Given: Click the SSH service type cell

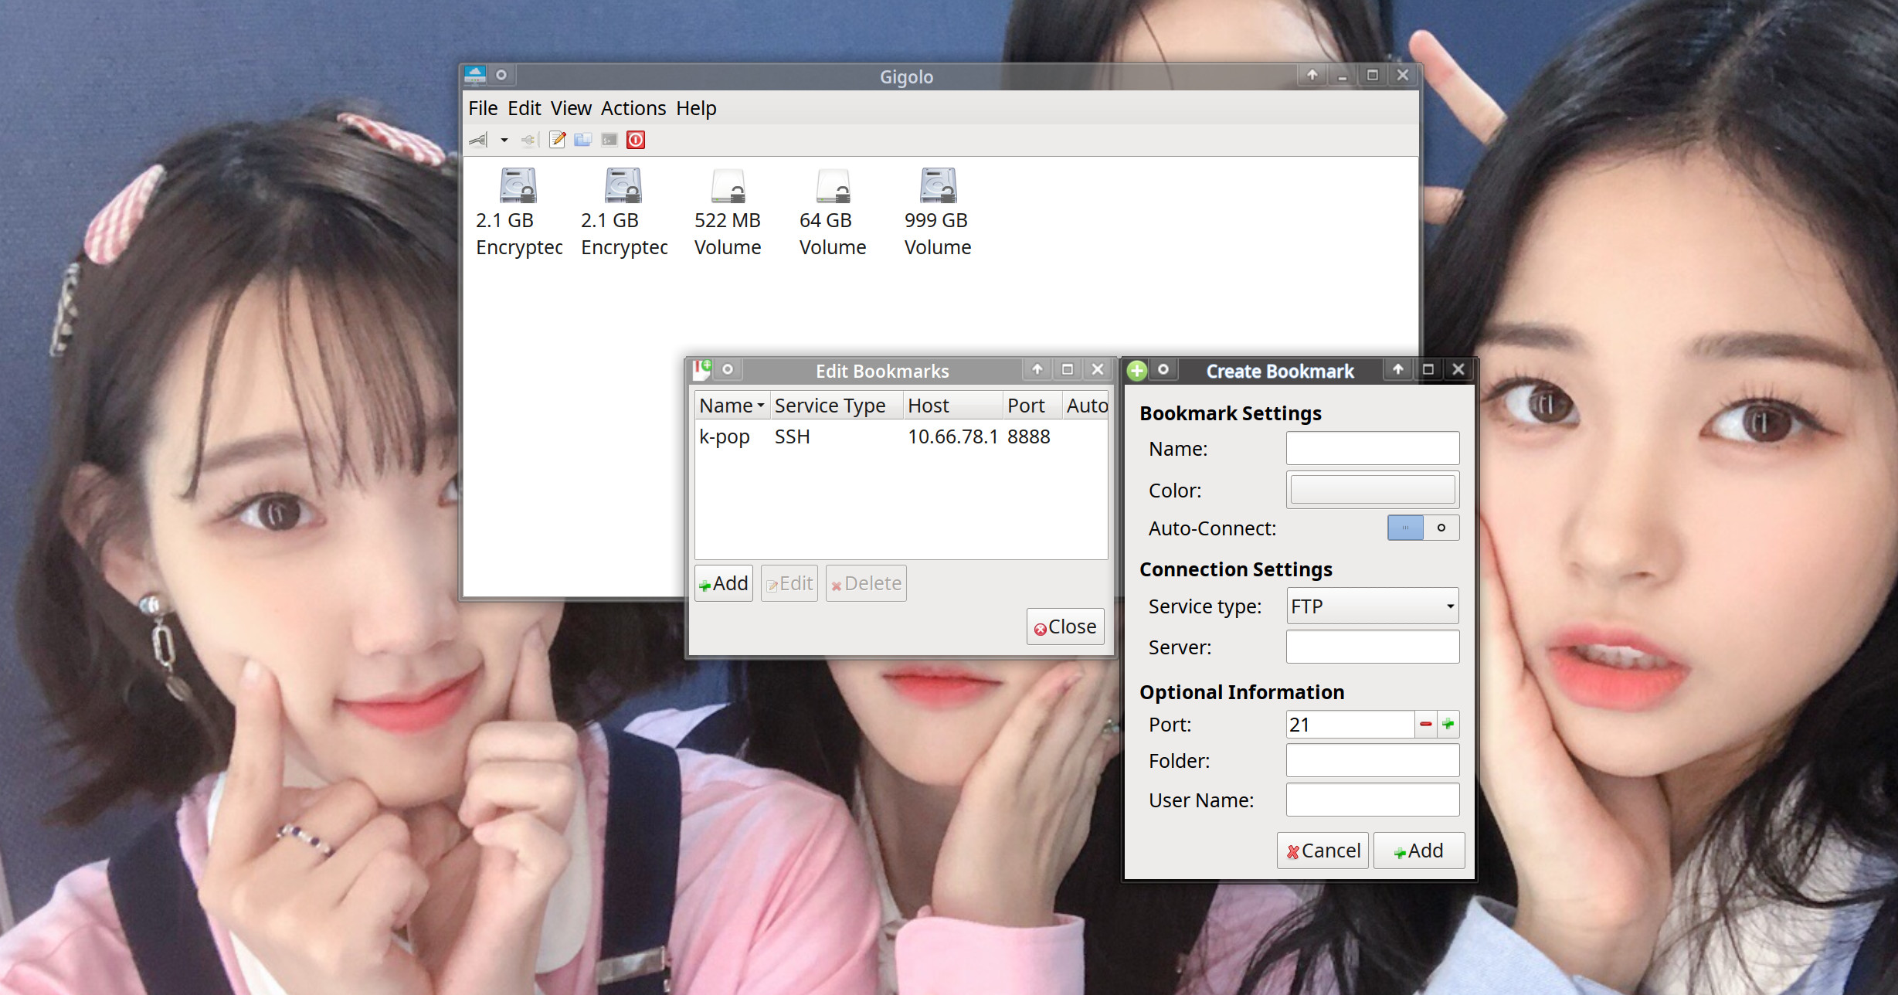Looking at the screenshot, I should (x=793, y=436).
